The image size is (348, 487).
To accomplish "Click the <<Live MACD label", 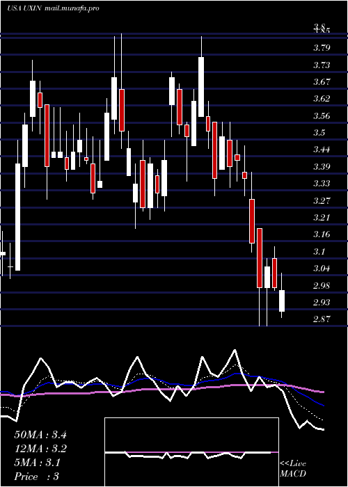I will (293, 469).
